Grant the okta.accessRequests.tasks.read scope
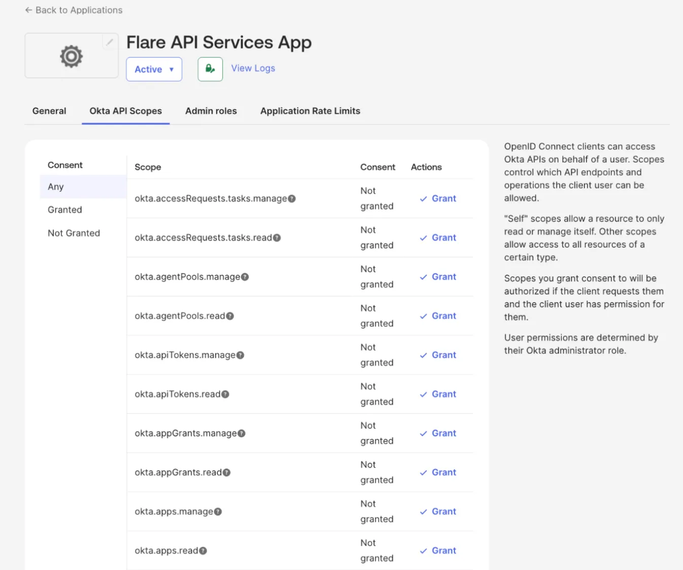The height and width of the screenshot is (570, 683). click(x=438, y=238)
